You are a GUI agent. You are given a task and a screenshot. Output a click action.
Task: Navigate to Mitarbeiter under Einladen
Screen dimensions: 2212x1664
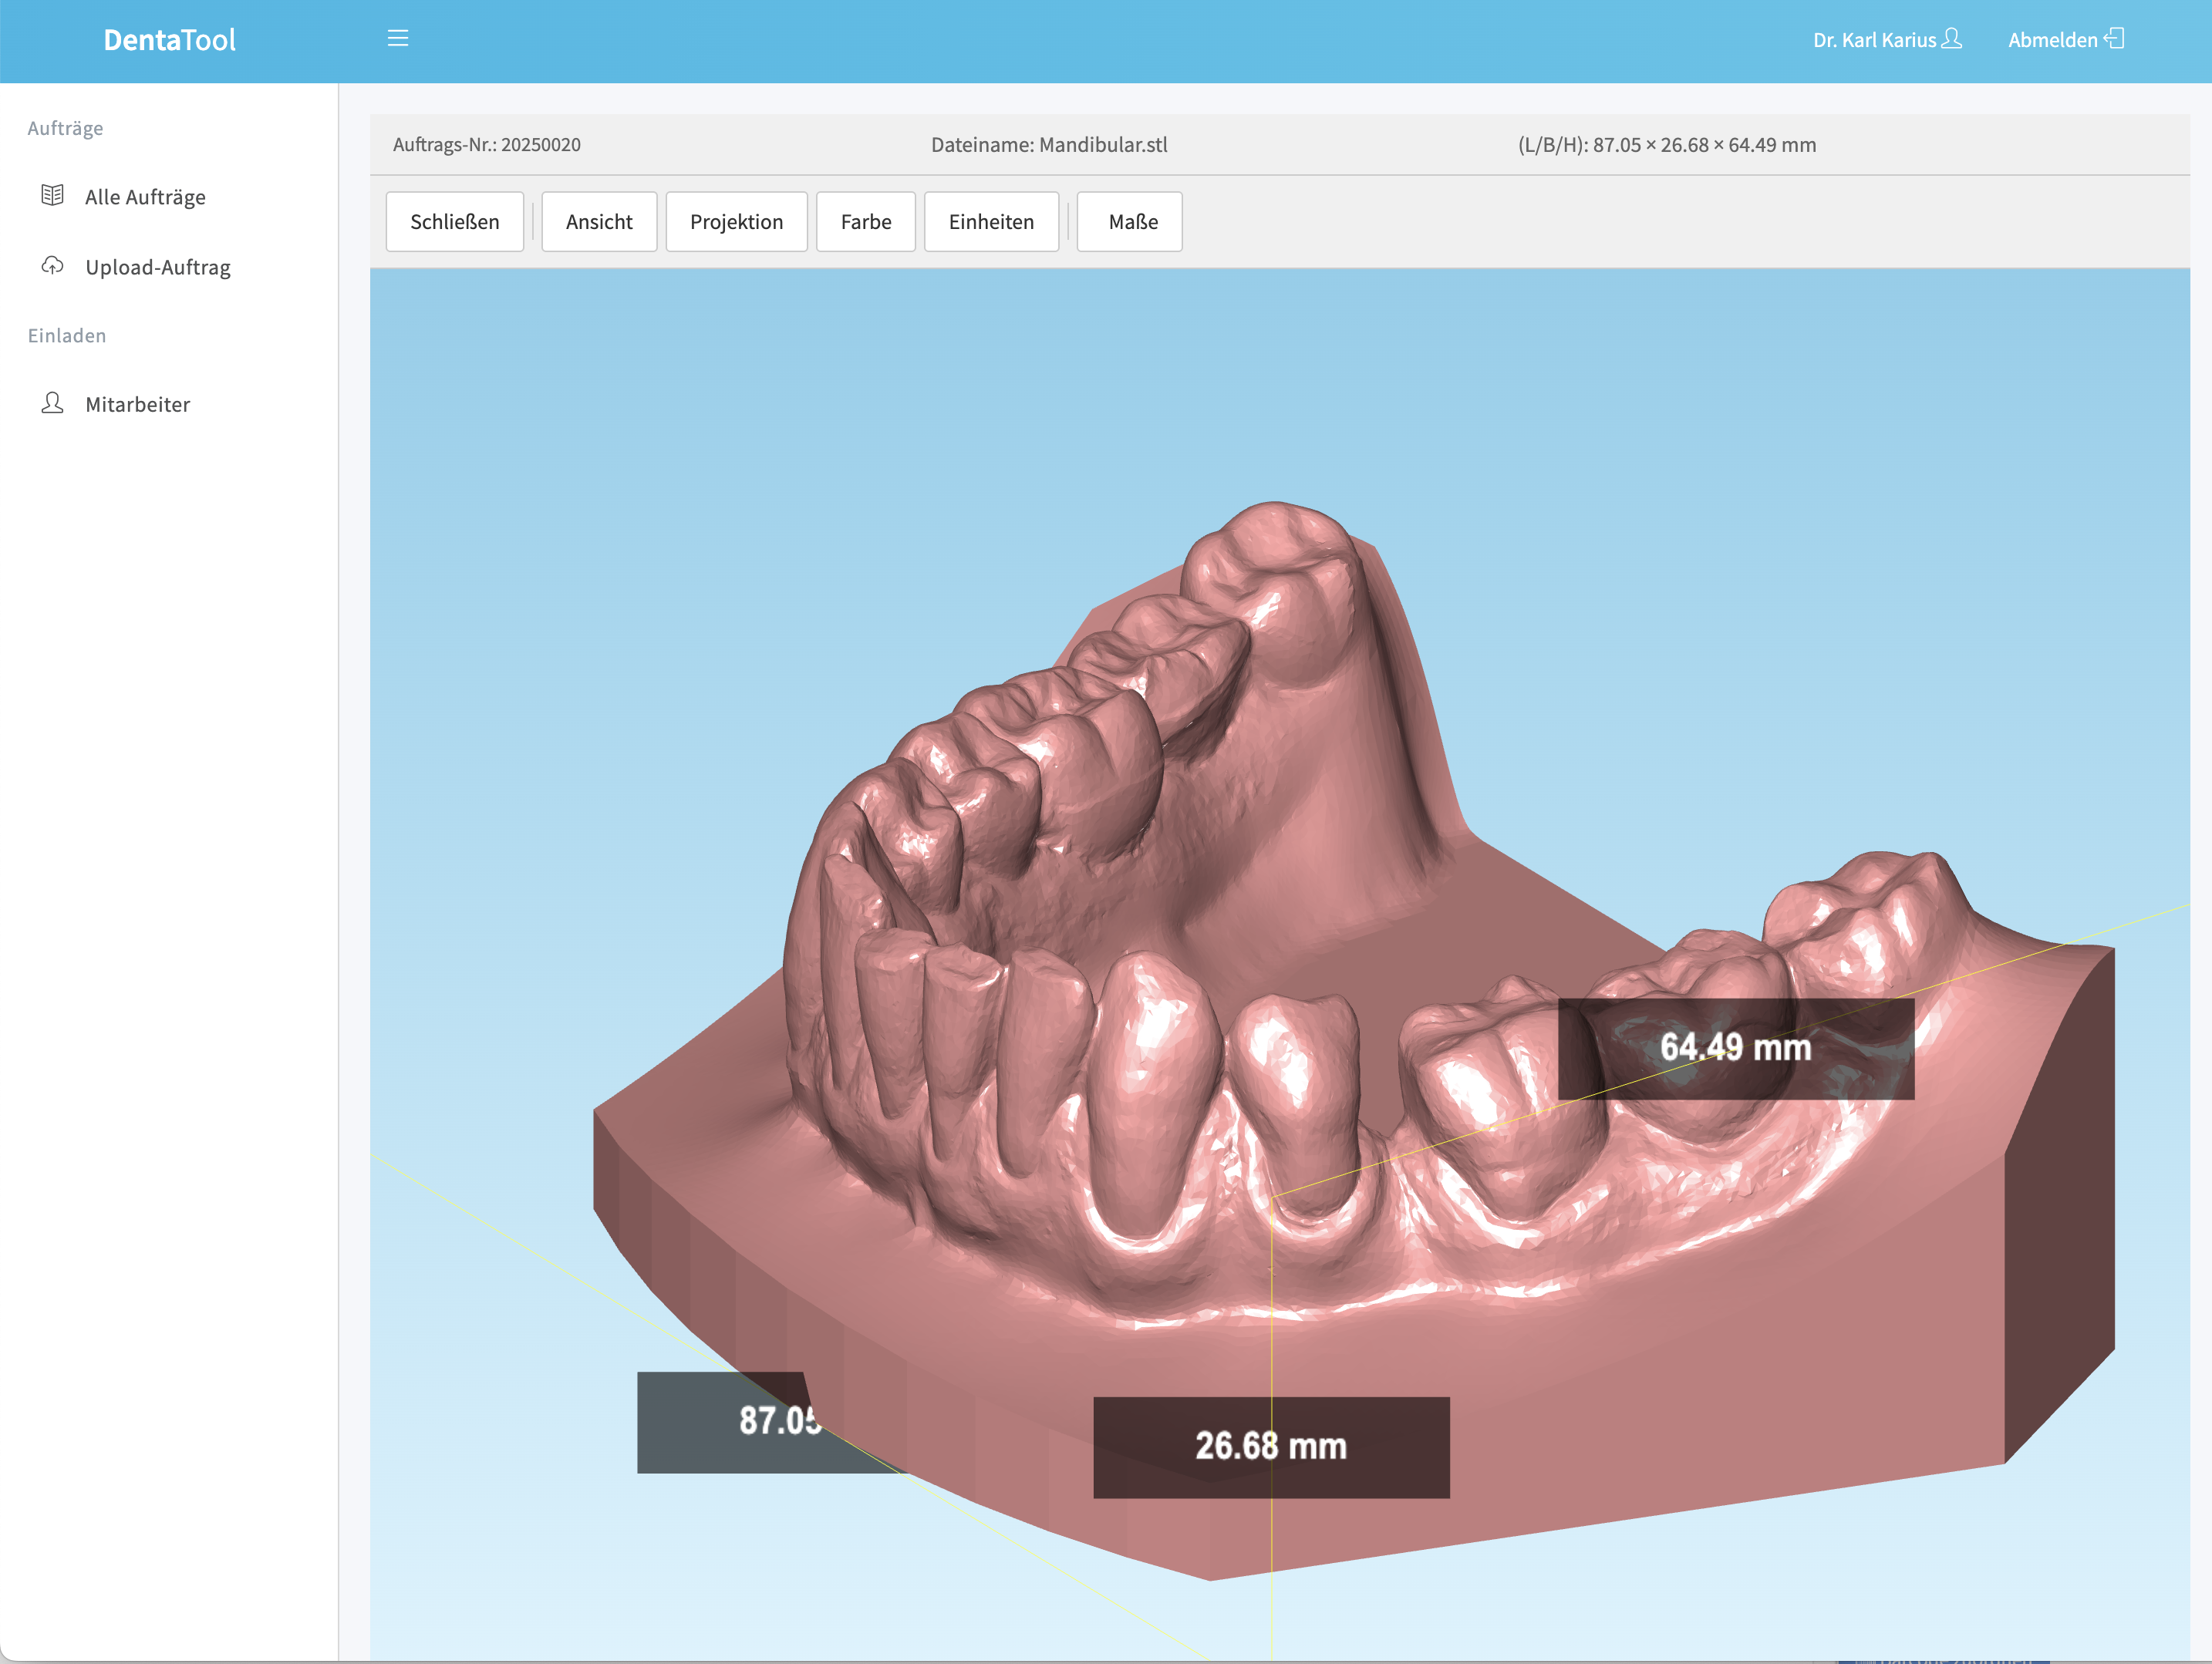pos(137,403)
